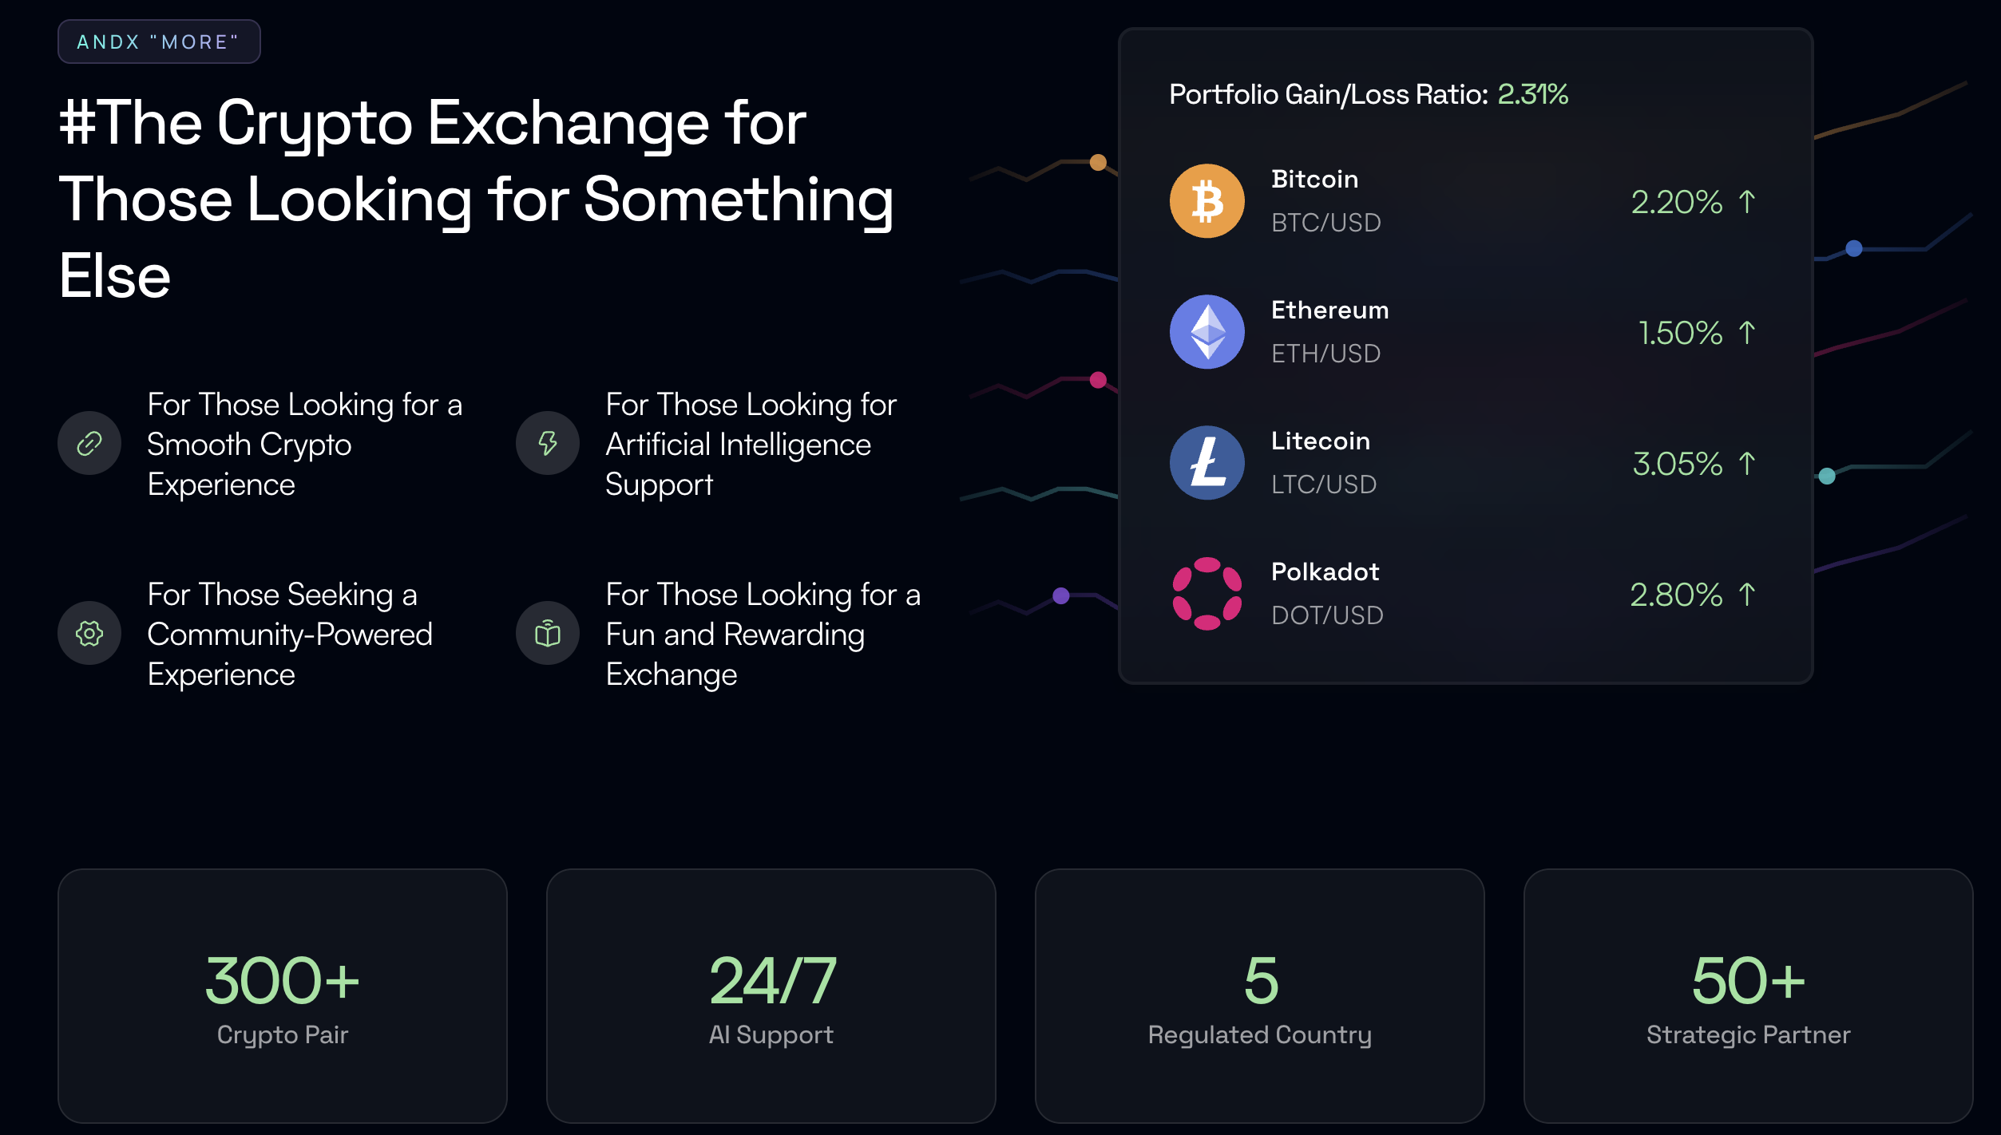Click the Polkadot pink dots logo
This screenshot has width=2001, height=1135.
coord(1207,594)
